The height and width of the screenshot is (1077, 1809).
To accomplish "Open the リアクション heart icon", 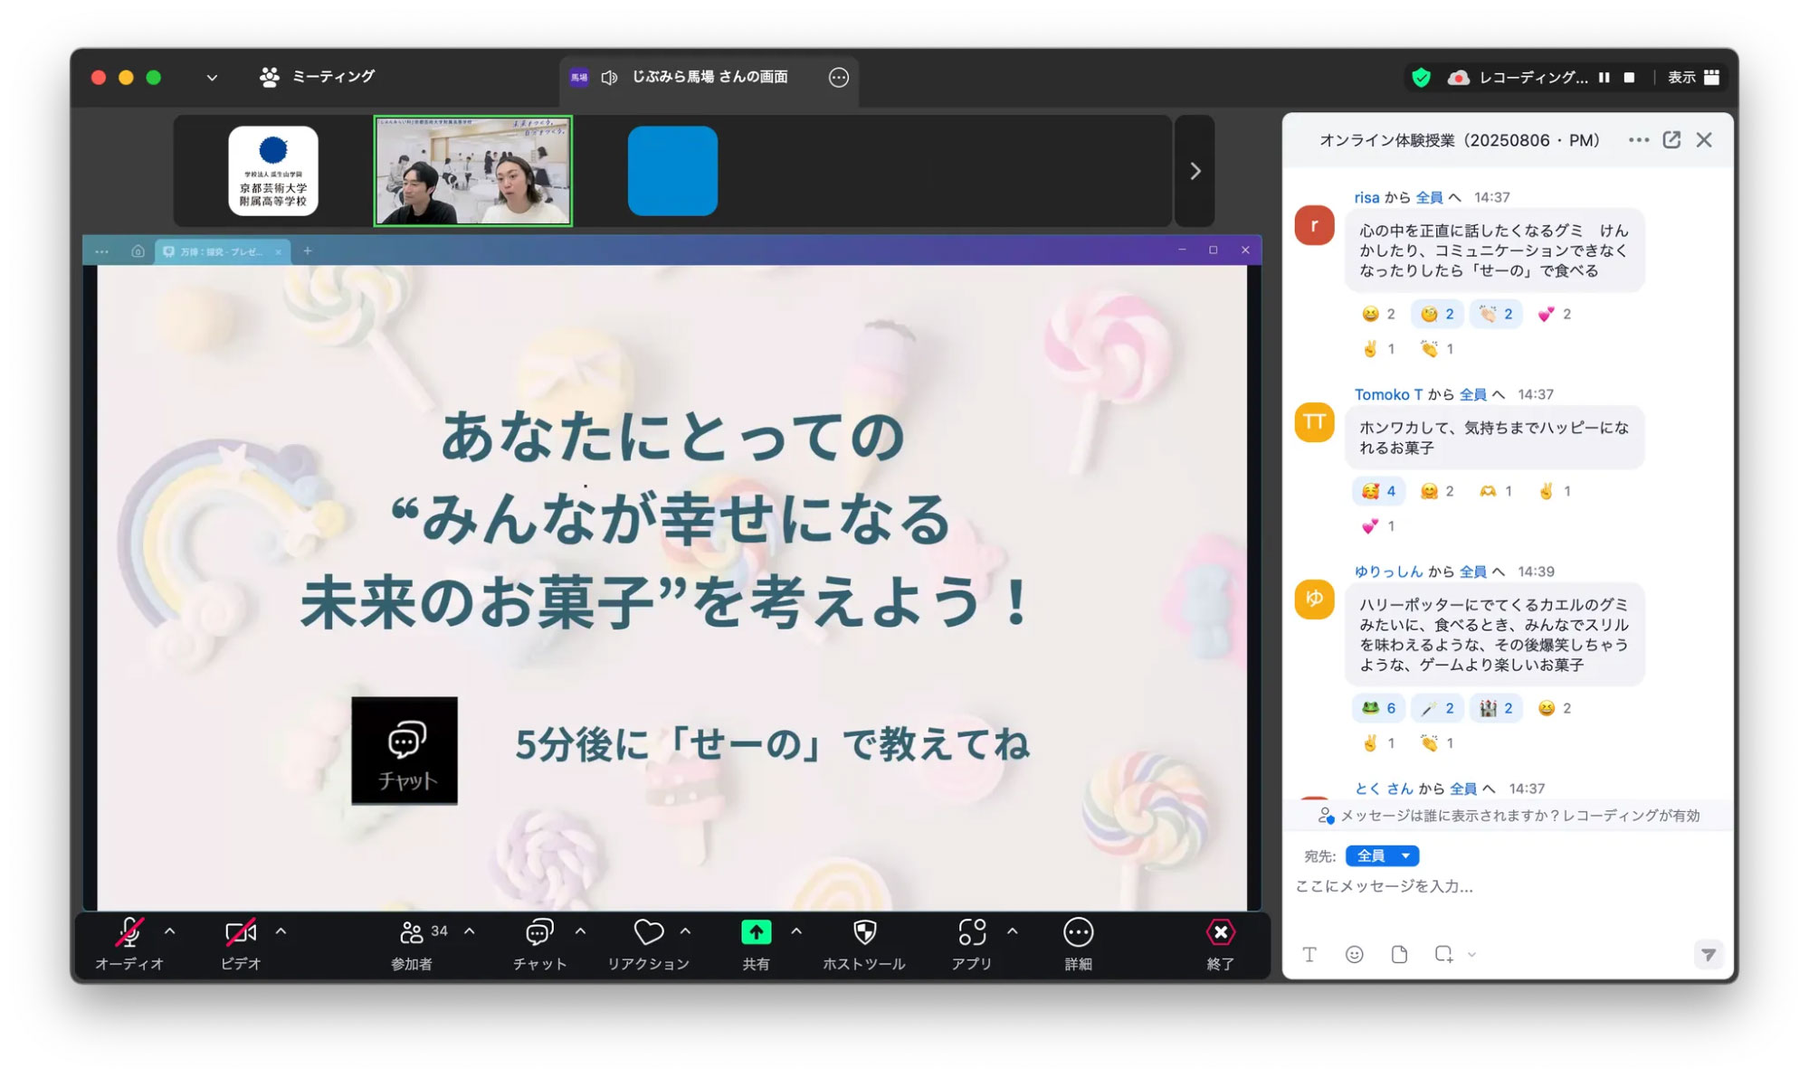I will click(x=649, y=932).
